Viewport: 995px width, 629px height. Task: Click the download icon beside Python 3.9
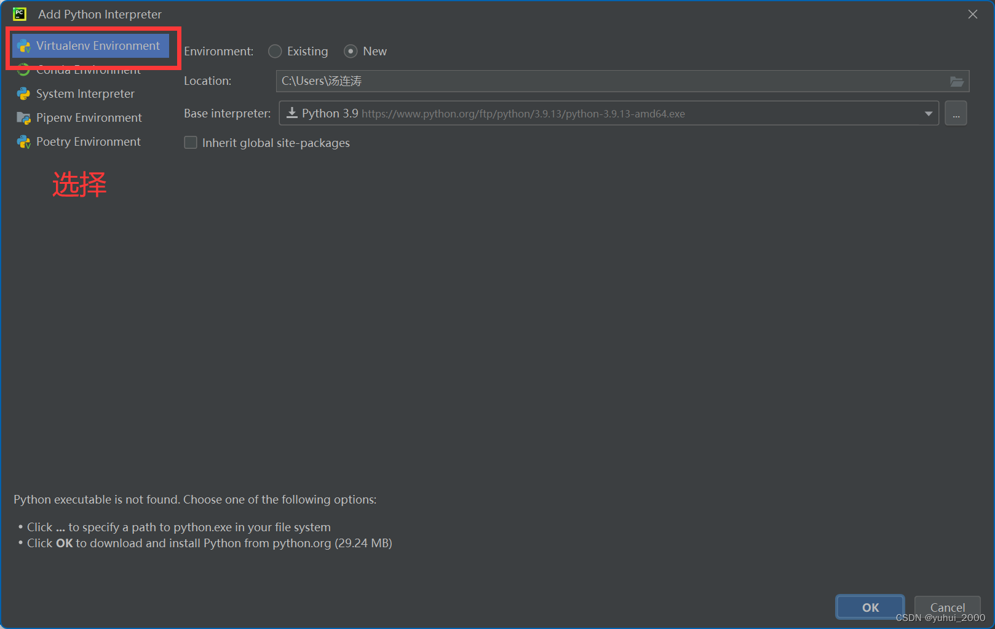[x=292, y=113]
